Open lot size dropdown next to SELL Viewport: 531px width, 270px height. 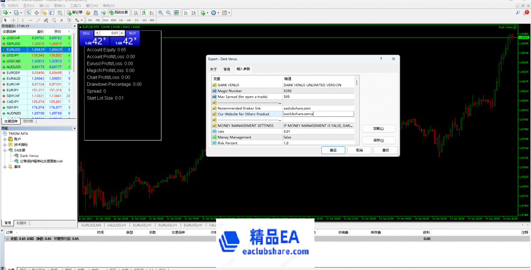tap(97, 33)
